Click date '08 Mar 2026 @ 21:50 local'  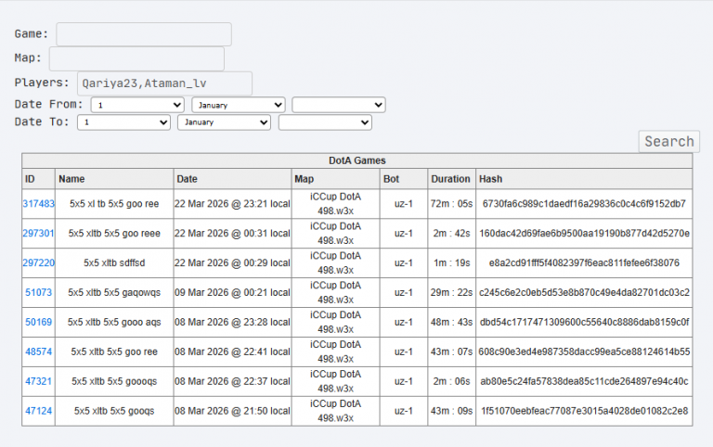pos(232,411)
